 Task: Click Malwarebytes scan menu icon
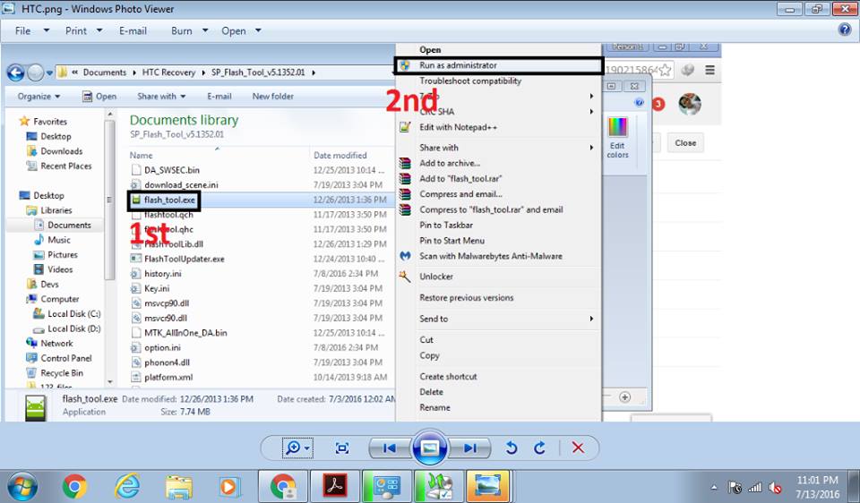[405, 256]
